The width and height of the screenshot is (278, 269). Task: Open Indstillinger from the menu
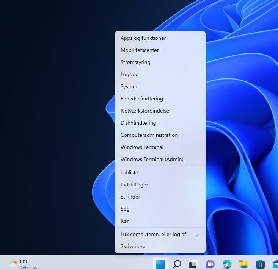pyautogui.click(x=160, y=185)
